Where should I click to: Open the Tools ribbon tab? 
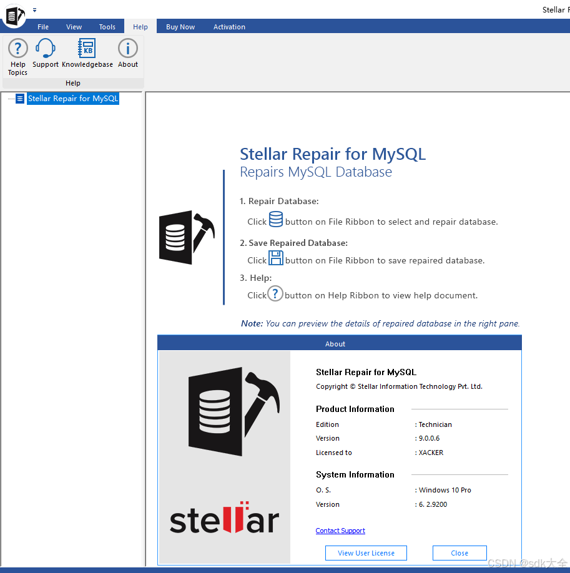point(107,27)
